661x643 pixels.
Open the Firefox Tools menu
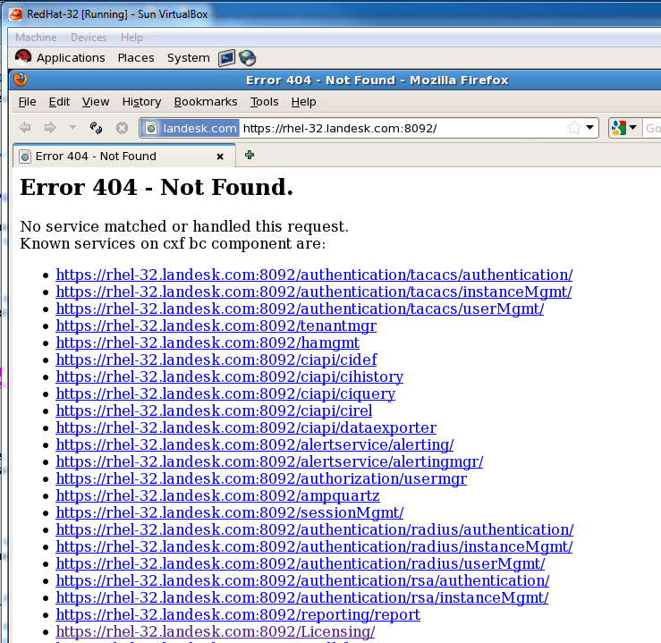coord(265,102)
